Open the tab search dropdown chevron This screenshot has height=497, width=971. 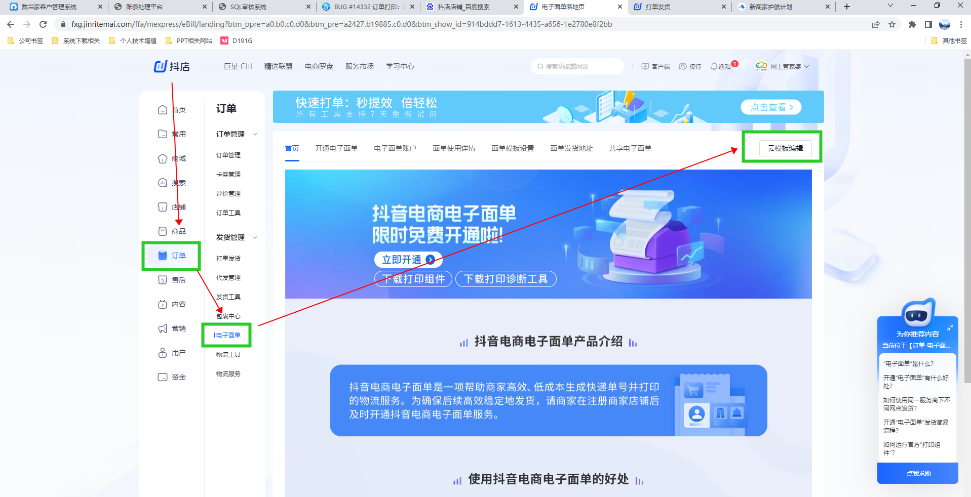(x=890, y=6)
